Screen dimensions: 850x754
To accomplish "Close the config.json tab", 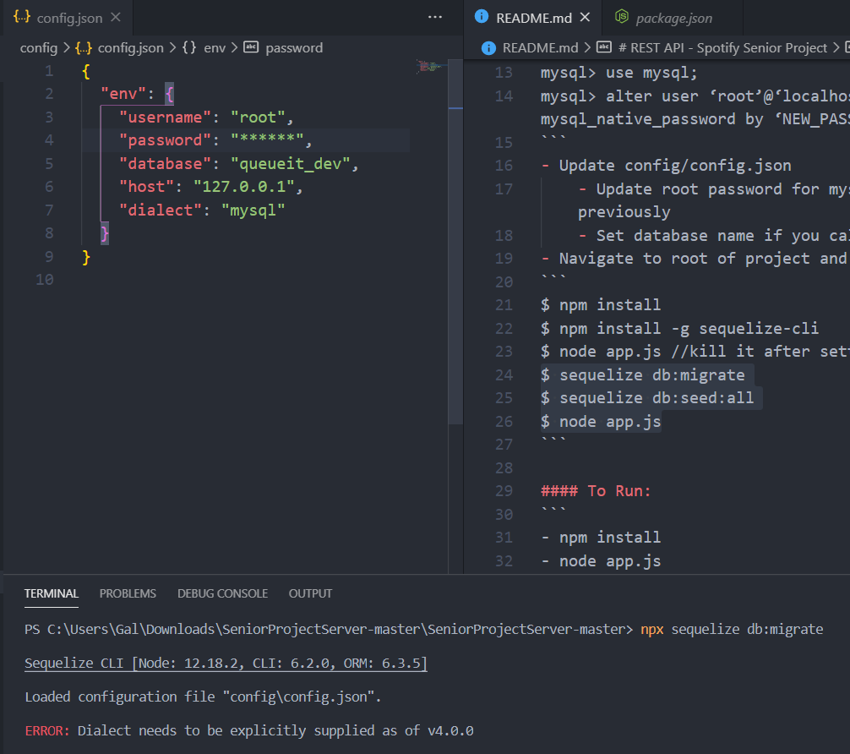I will click(x=116, y=18).
